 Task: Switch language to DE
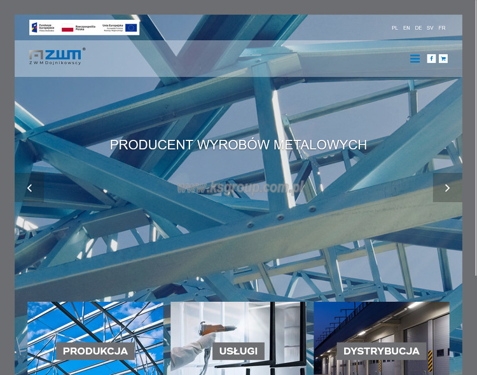[418, 28]
